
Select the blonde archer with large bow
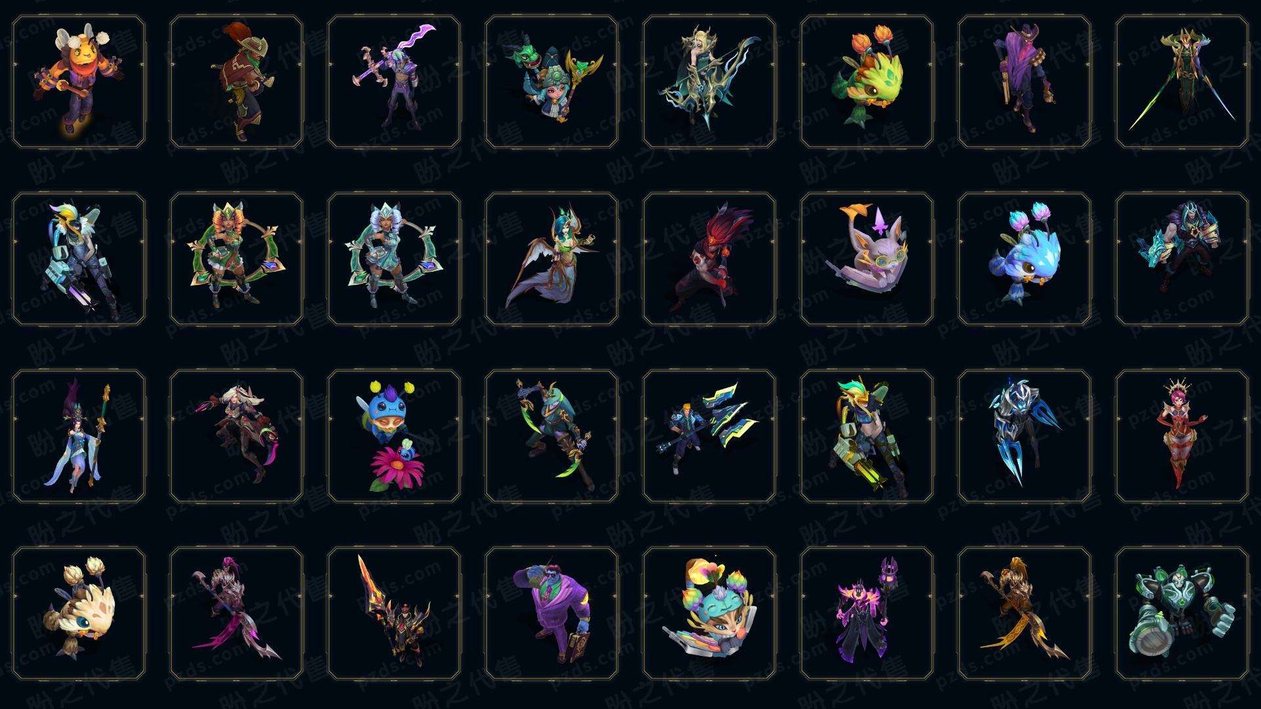709,82
